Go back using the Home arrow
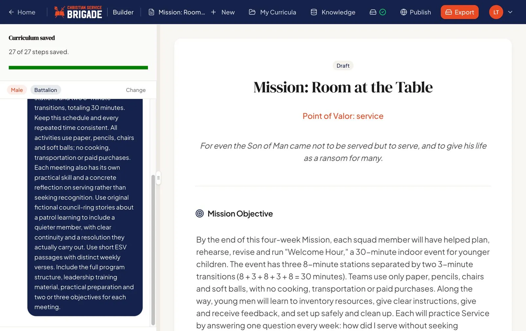 click(x=22, y=12)
